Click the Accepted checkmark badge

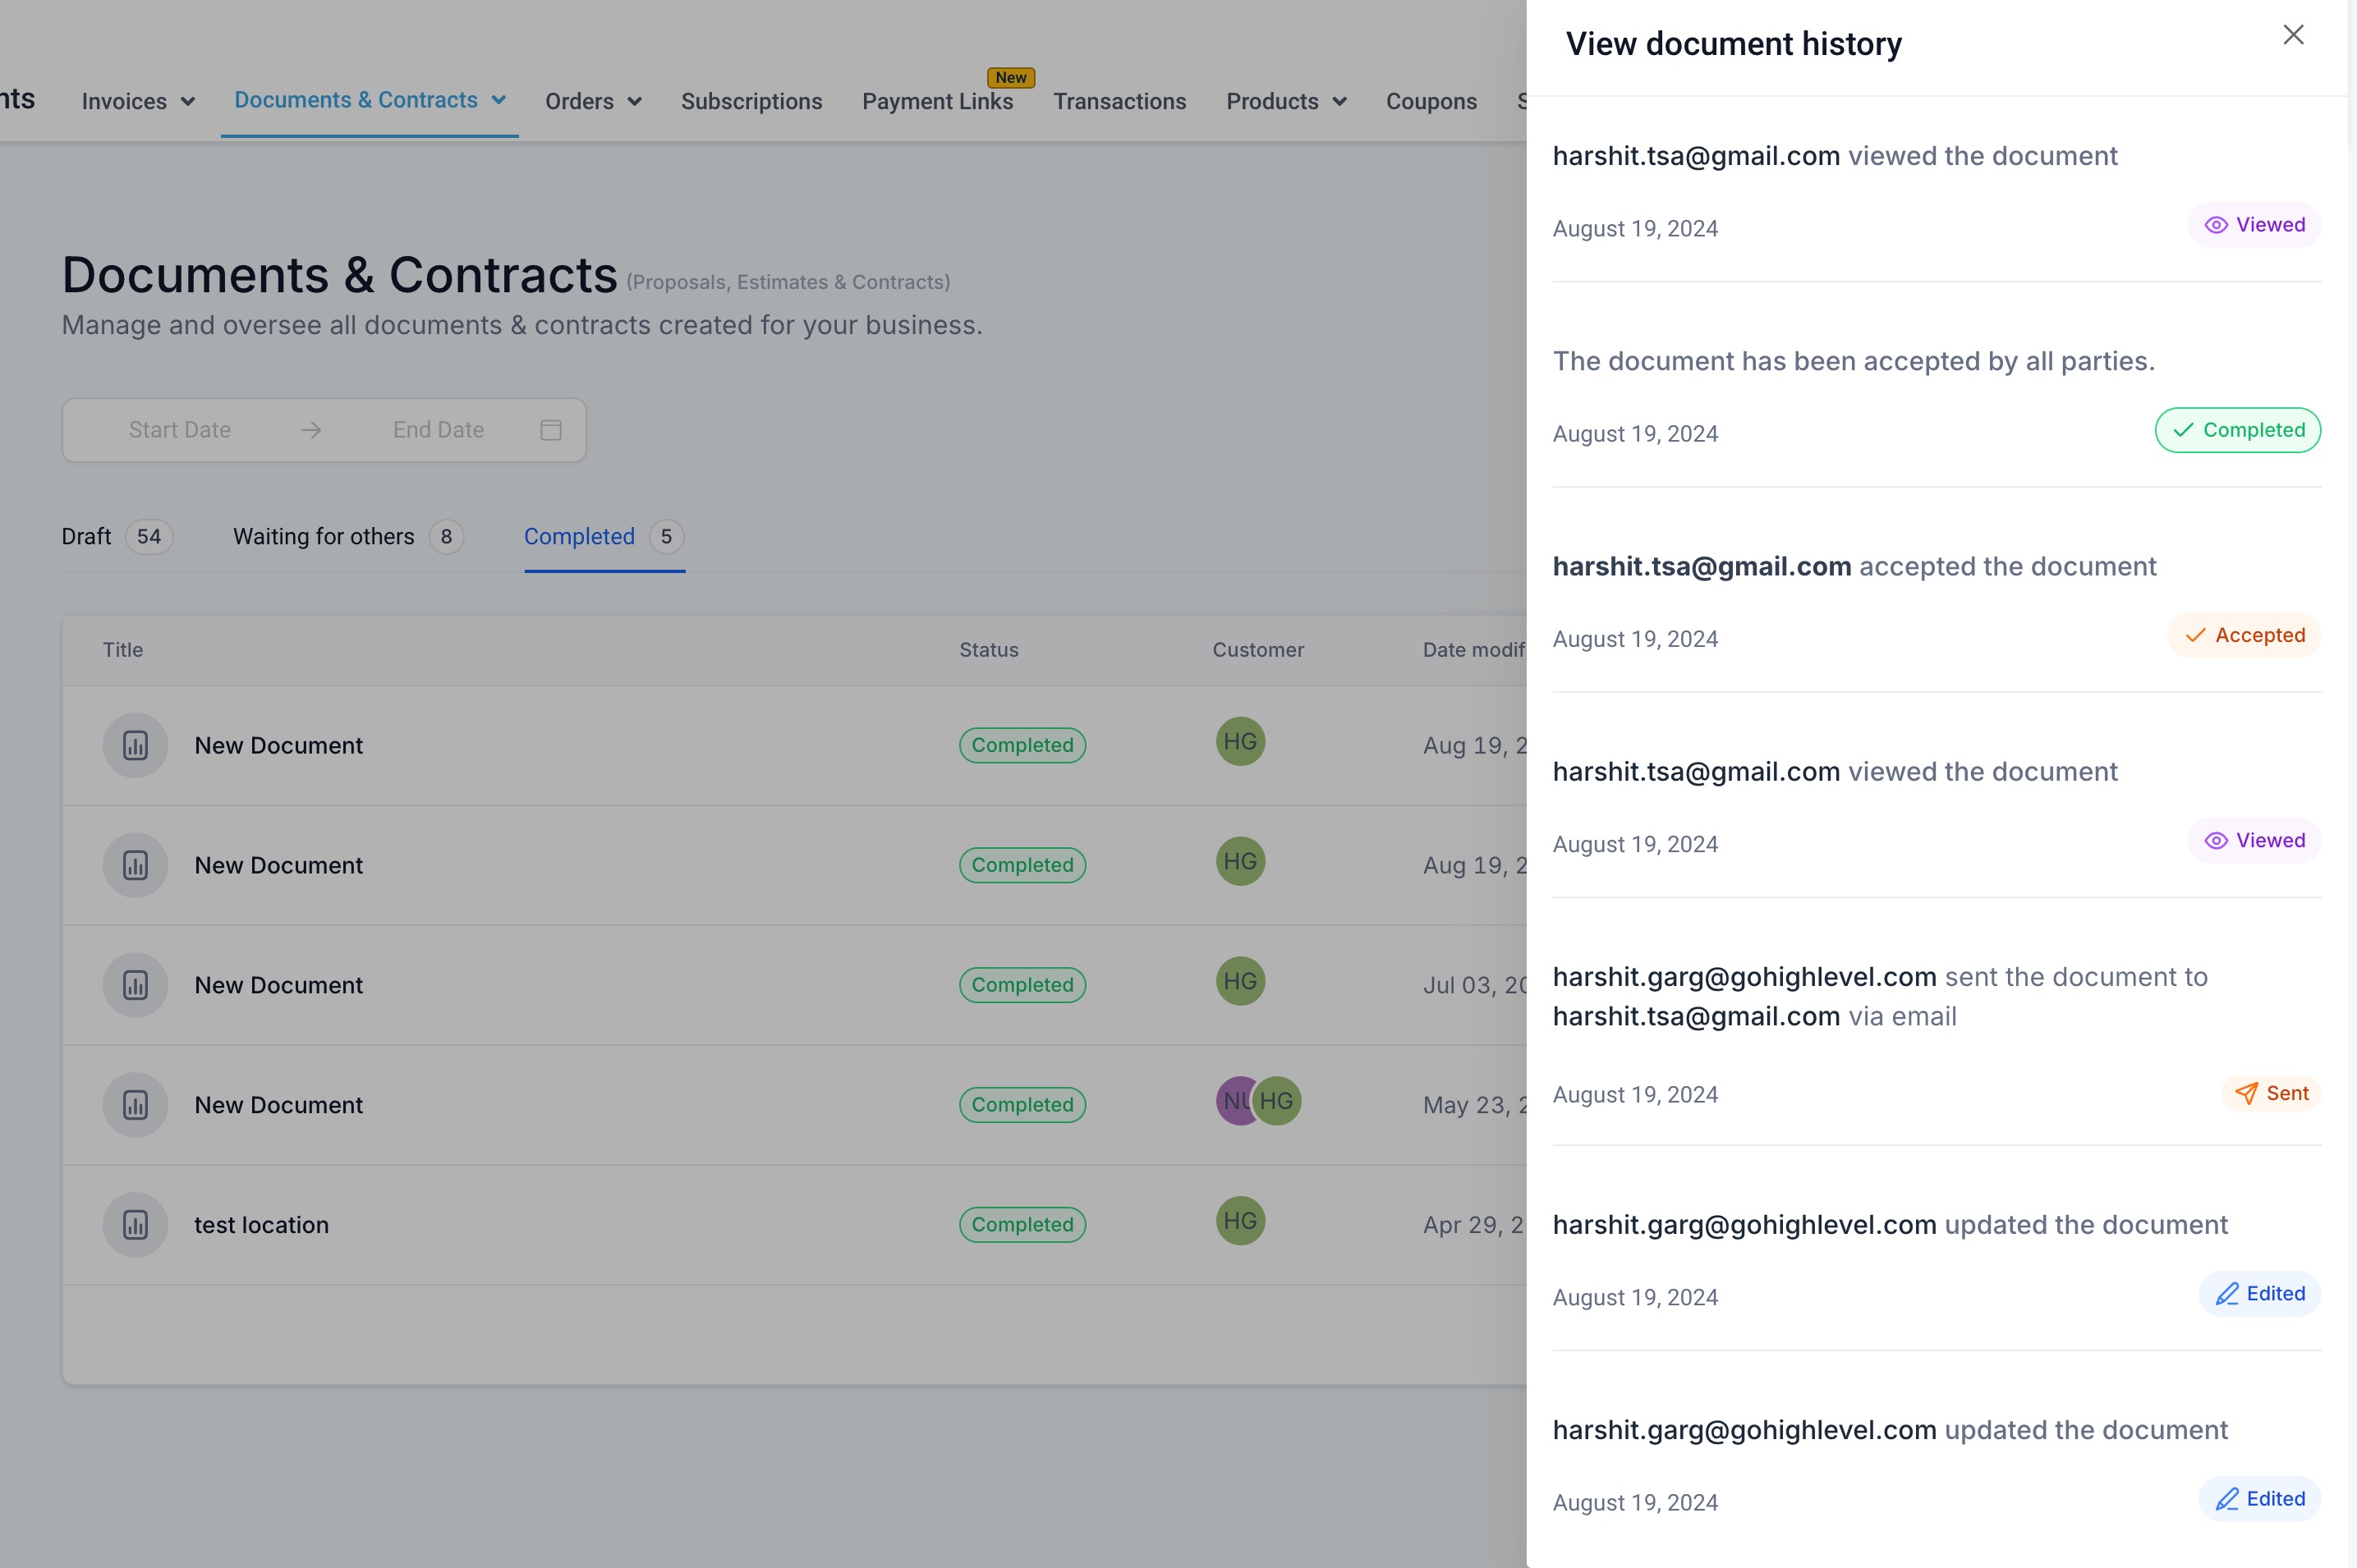click(2244, 635)
